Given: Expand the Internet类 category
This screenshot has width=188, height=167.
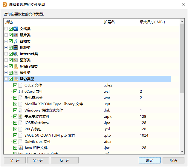Looking at the screenshot, I should 6,54.
